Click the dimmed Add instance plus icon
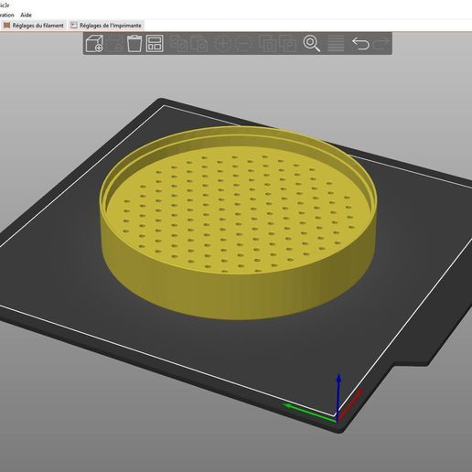The height and width of the screenshot is (472, 472). [223, 44]
